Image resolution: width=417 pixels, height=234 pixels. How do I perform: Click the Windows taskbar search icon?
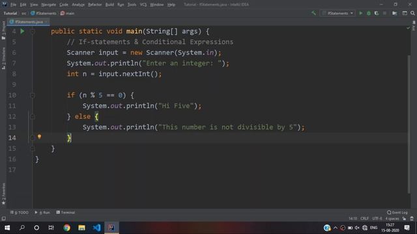22,227
